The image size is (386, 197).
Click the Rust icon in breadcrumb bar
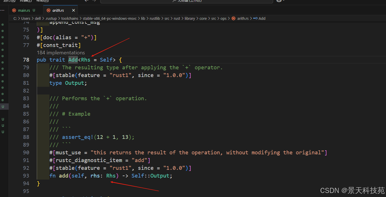tap(233, 18)
